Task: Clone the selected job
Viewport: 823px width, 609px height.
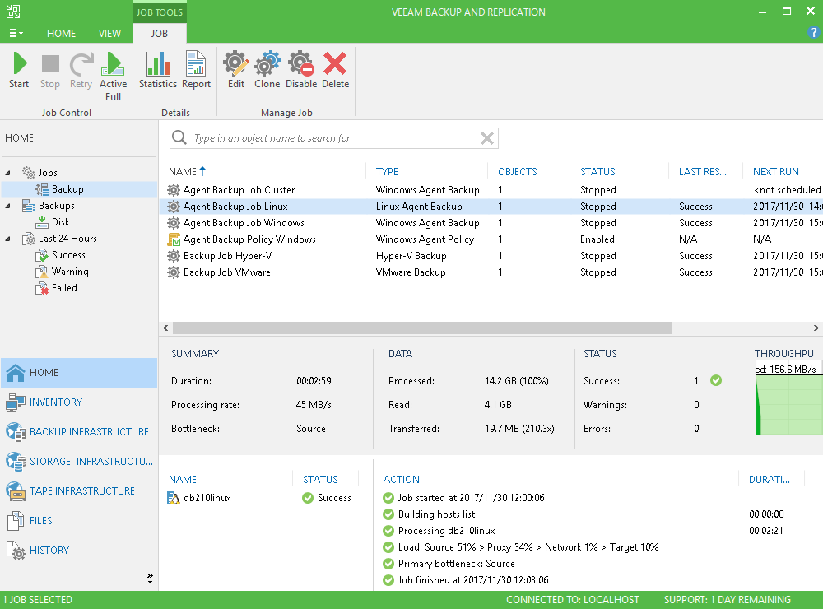Action: point(267,70)
